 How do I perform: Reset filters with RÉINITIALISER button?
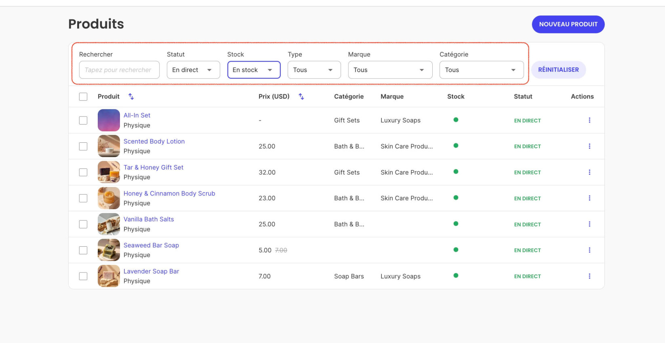[x=558, y=70]
